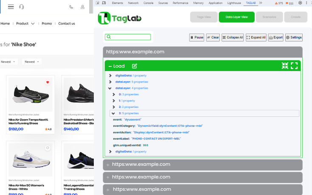
Task: Click the headset support icon
Action: pos(22,7)
